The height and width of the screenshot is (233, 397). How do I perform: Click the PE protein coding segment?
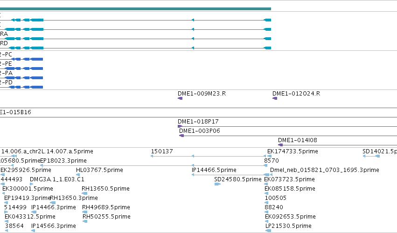point(36,69)
